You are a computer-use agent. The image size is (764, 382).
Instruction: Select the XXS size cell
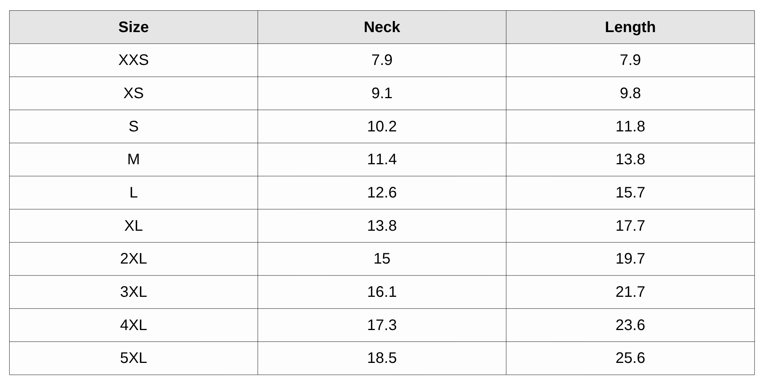pos(133,60)
